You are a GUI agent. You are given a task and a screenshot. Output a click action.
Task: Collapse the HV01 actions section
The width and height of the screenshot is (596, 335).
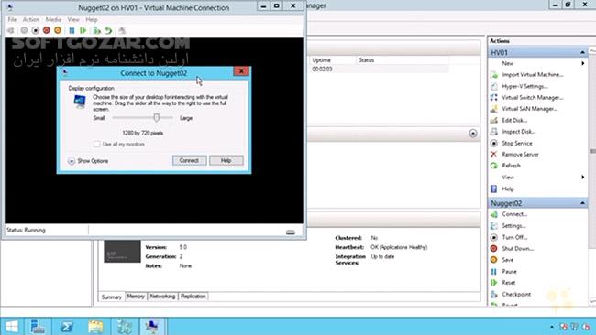[x=582, y=52]
